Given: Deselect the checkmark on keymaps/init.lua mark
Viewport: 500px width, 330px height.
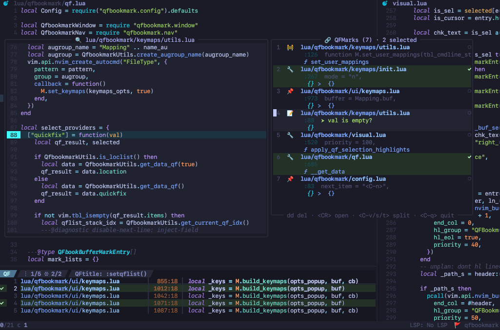Looking at the screenshot, I should (x=469, y=69).
